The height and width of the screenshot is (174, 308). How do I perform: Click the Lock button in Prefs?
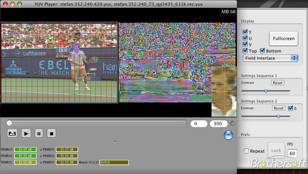pos(276,150)
